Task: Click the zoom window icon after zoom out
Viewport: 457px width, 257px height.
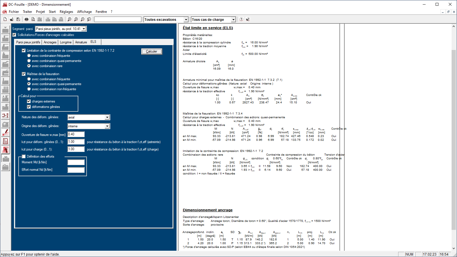Action: click(x=89, y=19)
